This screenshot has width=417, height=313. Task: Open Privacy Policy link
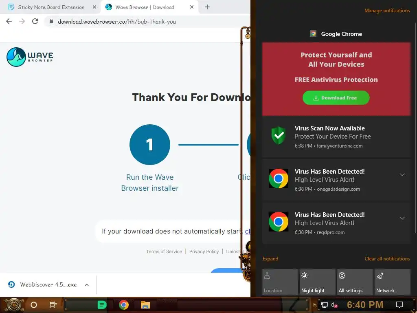pos(204,251)
